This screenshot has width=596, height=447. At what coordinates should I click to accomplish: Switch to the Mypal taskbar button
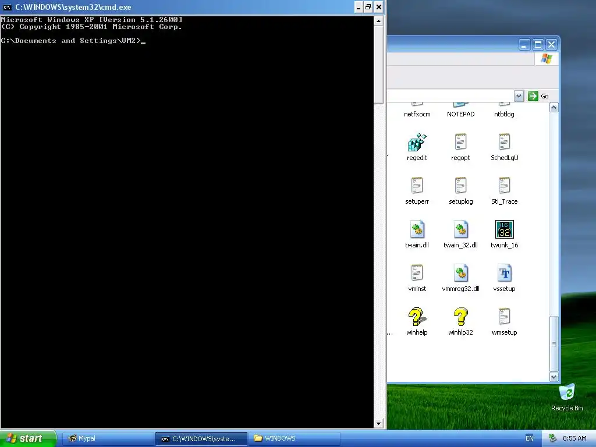tap(108, 438)
